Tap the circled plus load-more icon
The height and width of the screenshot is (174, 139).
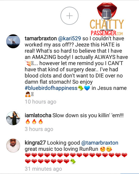(x=69, y=16)
